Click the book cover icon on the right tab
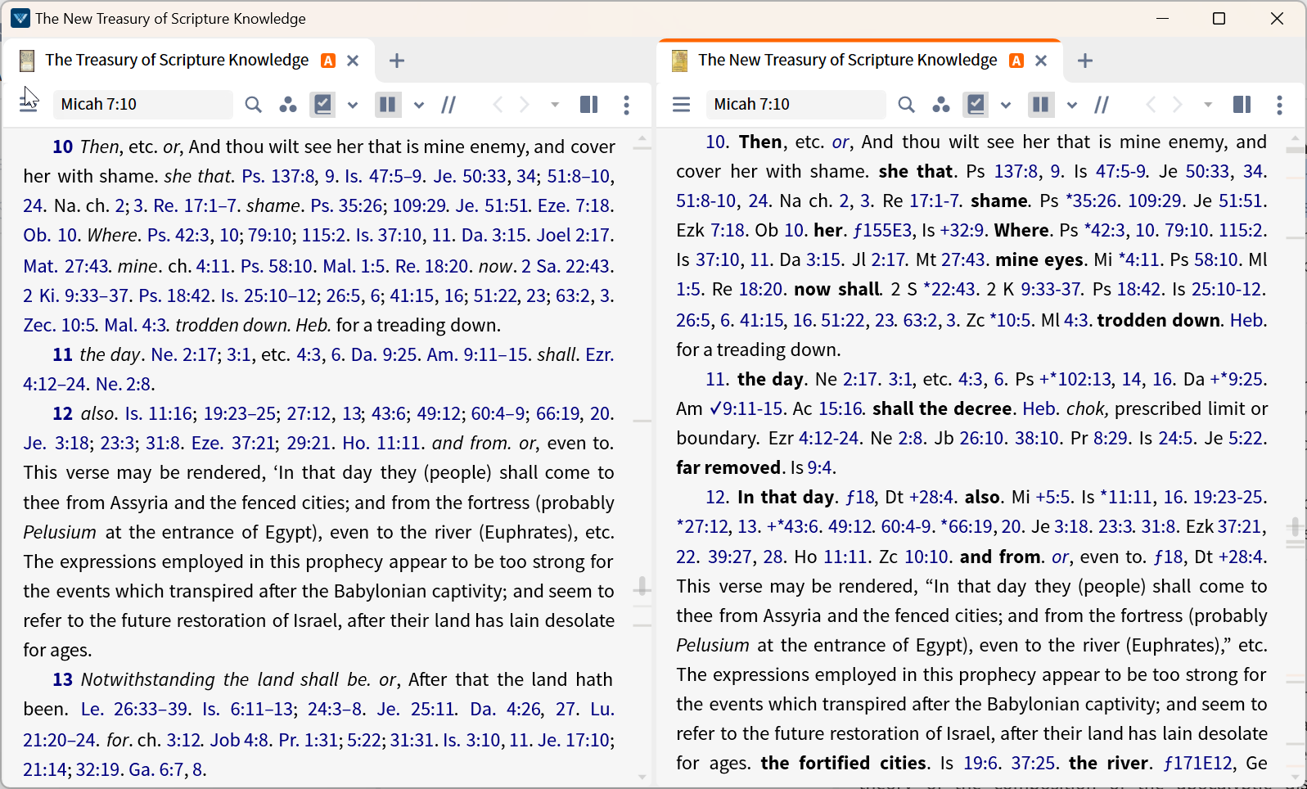Screen dimensions: 1307x789 coord(679,61)
